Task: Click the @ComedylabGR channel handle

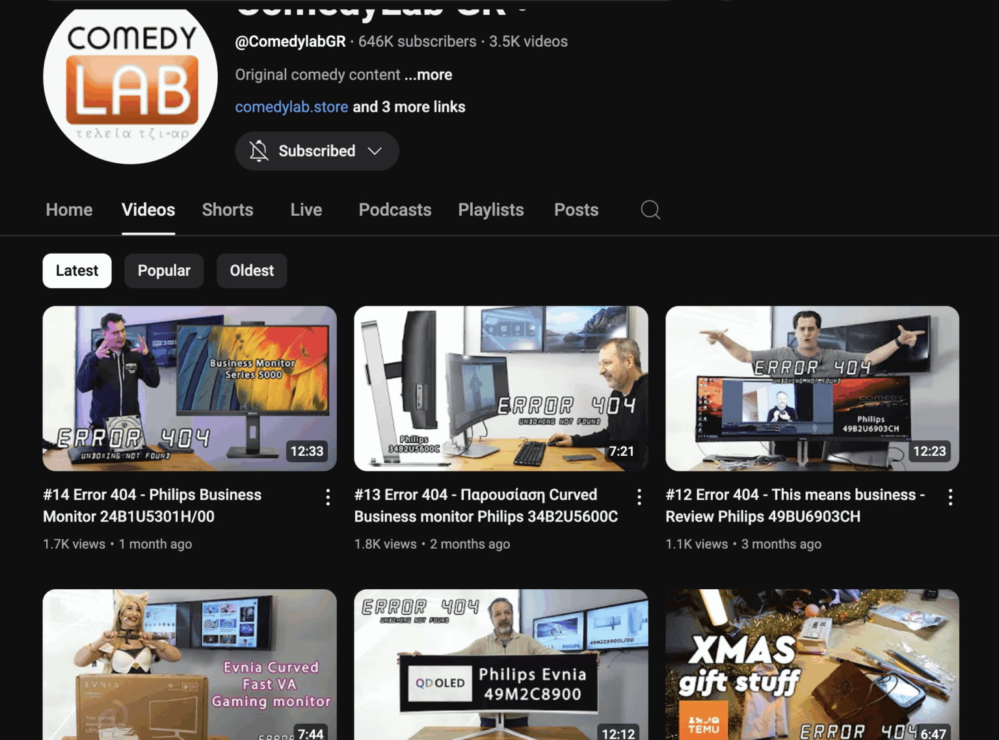Action: point(290,42)
